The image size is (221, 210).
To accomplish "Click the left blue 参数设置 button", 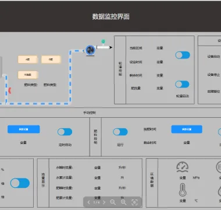I will (x=24, y=129).
